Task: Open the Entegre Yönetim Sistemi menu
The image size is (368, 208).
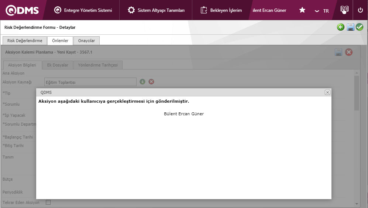Action: click(x=83, y=10)
